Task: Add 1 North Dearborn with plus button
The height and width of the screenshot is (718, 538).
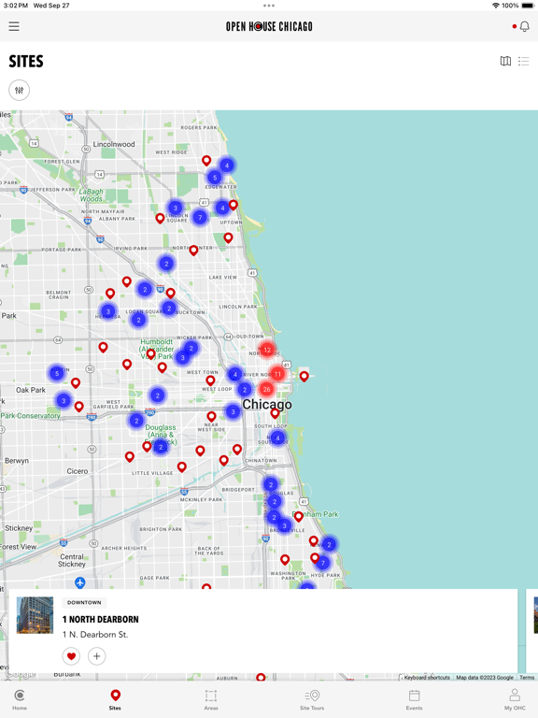Action: (x=96, y=656)
